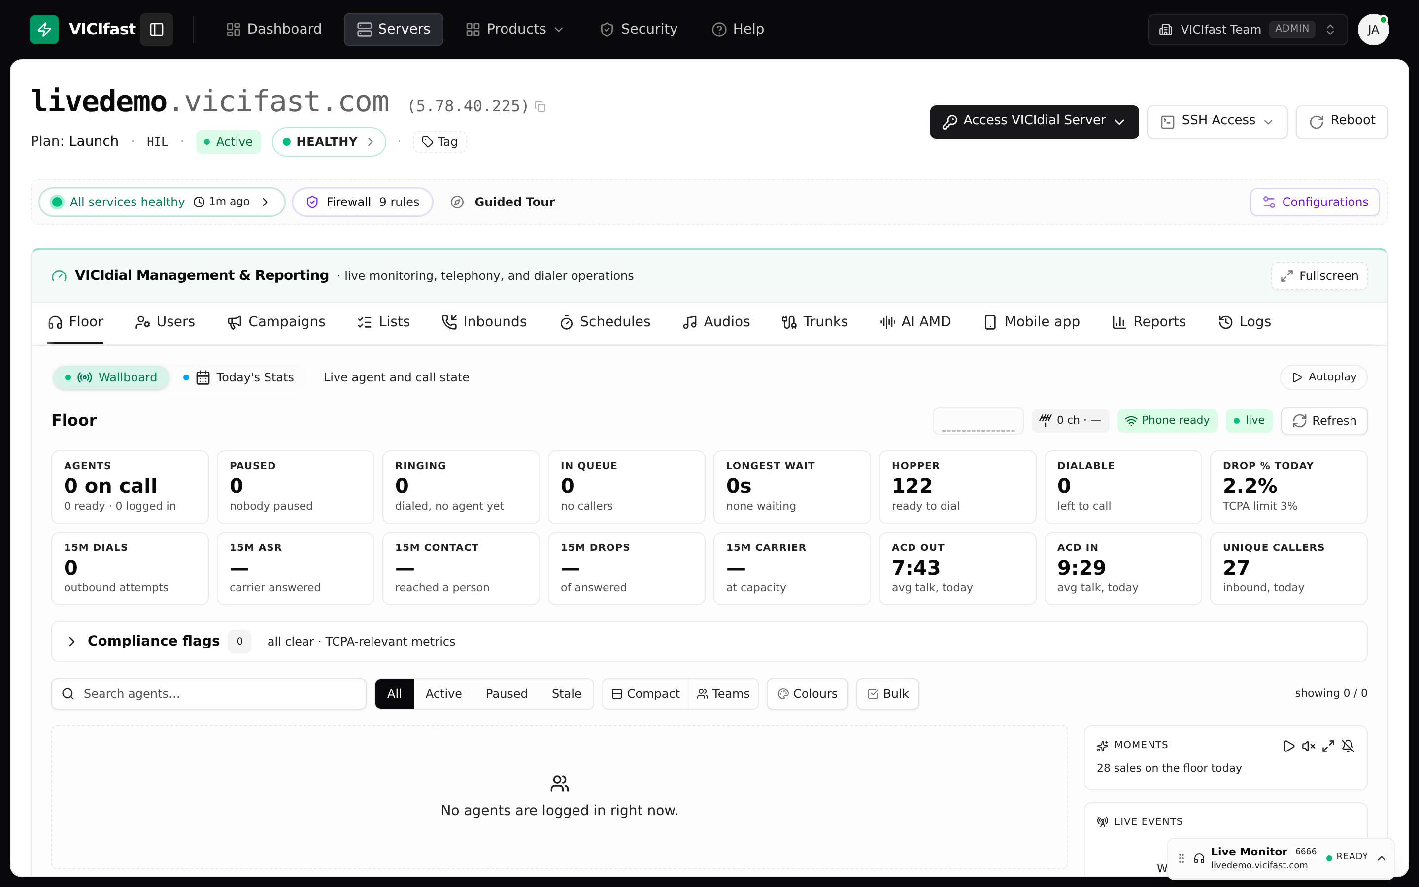Expand Live Monitor panel chevron

pyautogui.click(x=1382, y=858)
